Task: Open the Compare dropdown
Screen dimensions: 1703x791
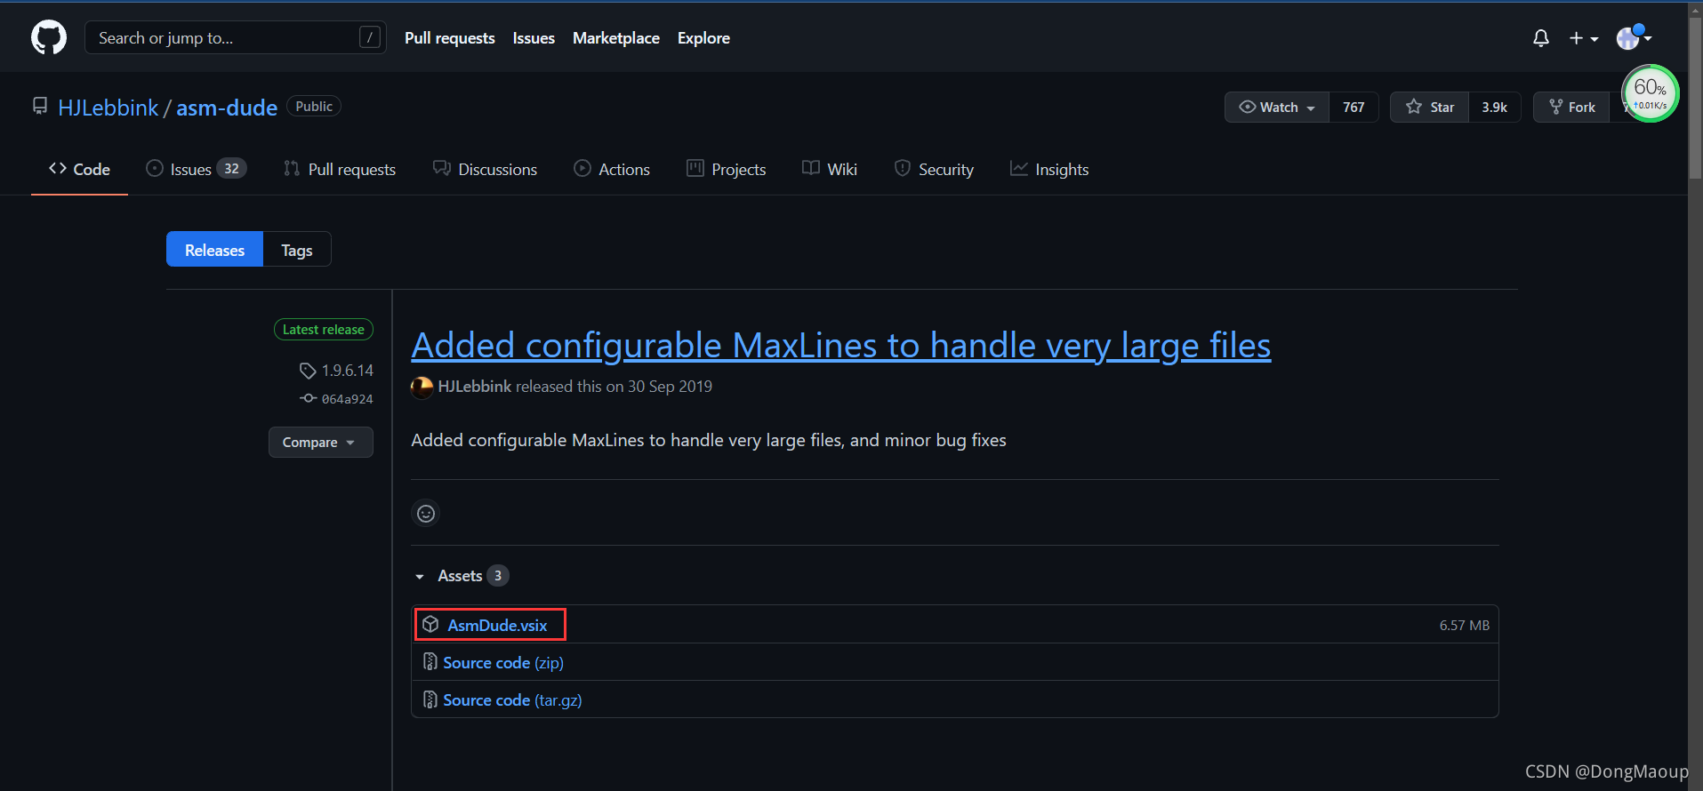Action: point(320,442)
